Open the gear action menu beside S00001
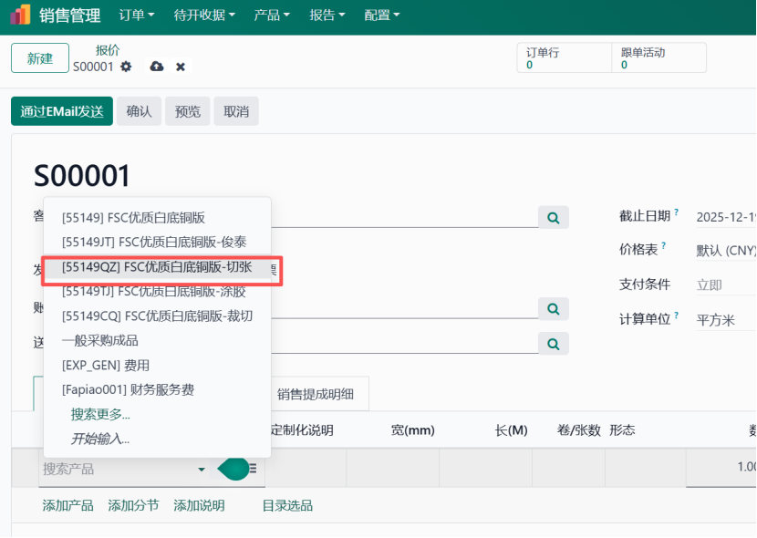 pos(125,67)
